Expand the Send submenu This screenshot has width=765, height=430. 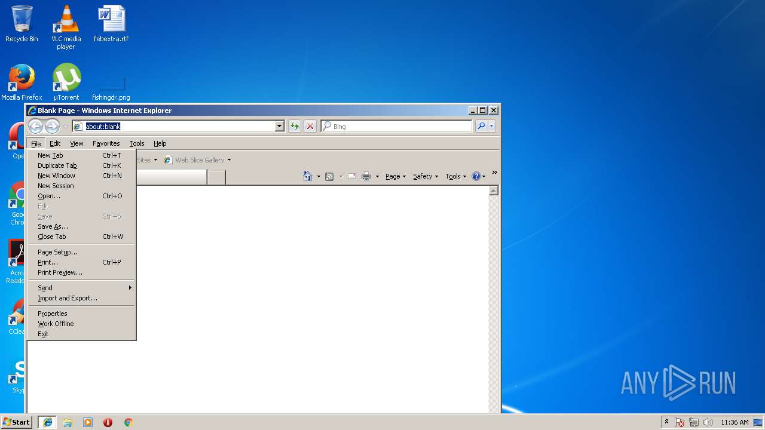[81, 288]
